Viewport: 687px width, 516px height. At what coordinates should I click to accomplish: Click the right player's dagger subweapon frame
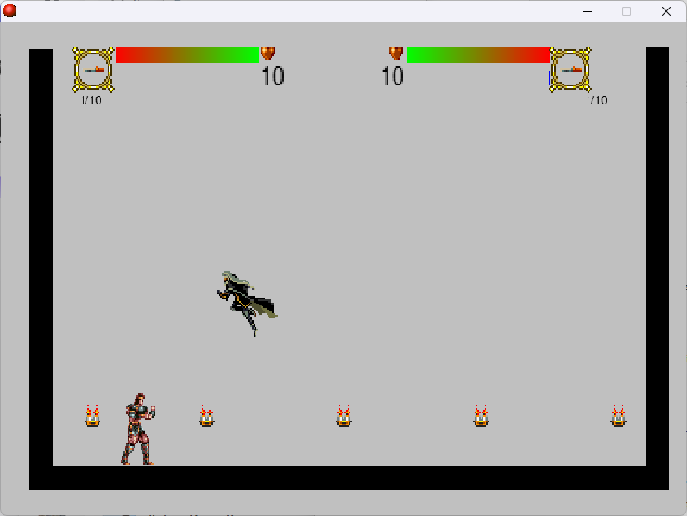pos(570,70)
